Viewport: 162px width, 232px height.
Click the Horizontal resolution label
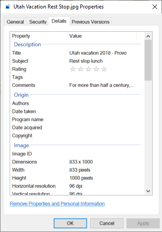click(34, 186)
